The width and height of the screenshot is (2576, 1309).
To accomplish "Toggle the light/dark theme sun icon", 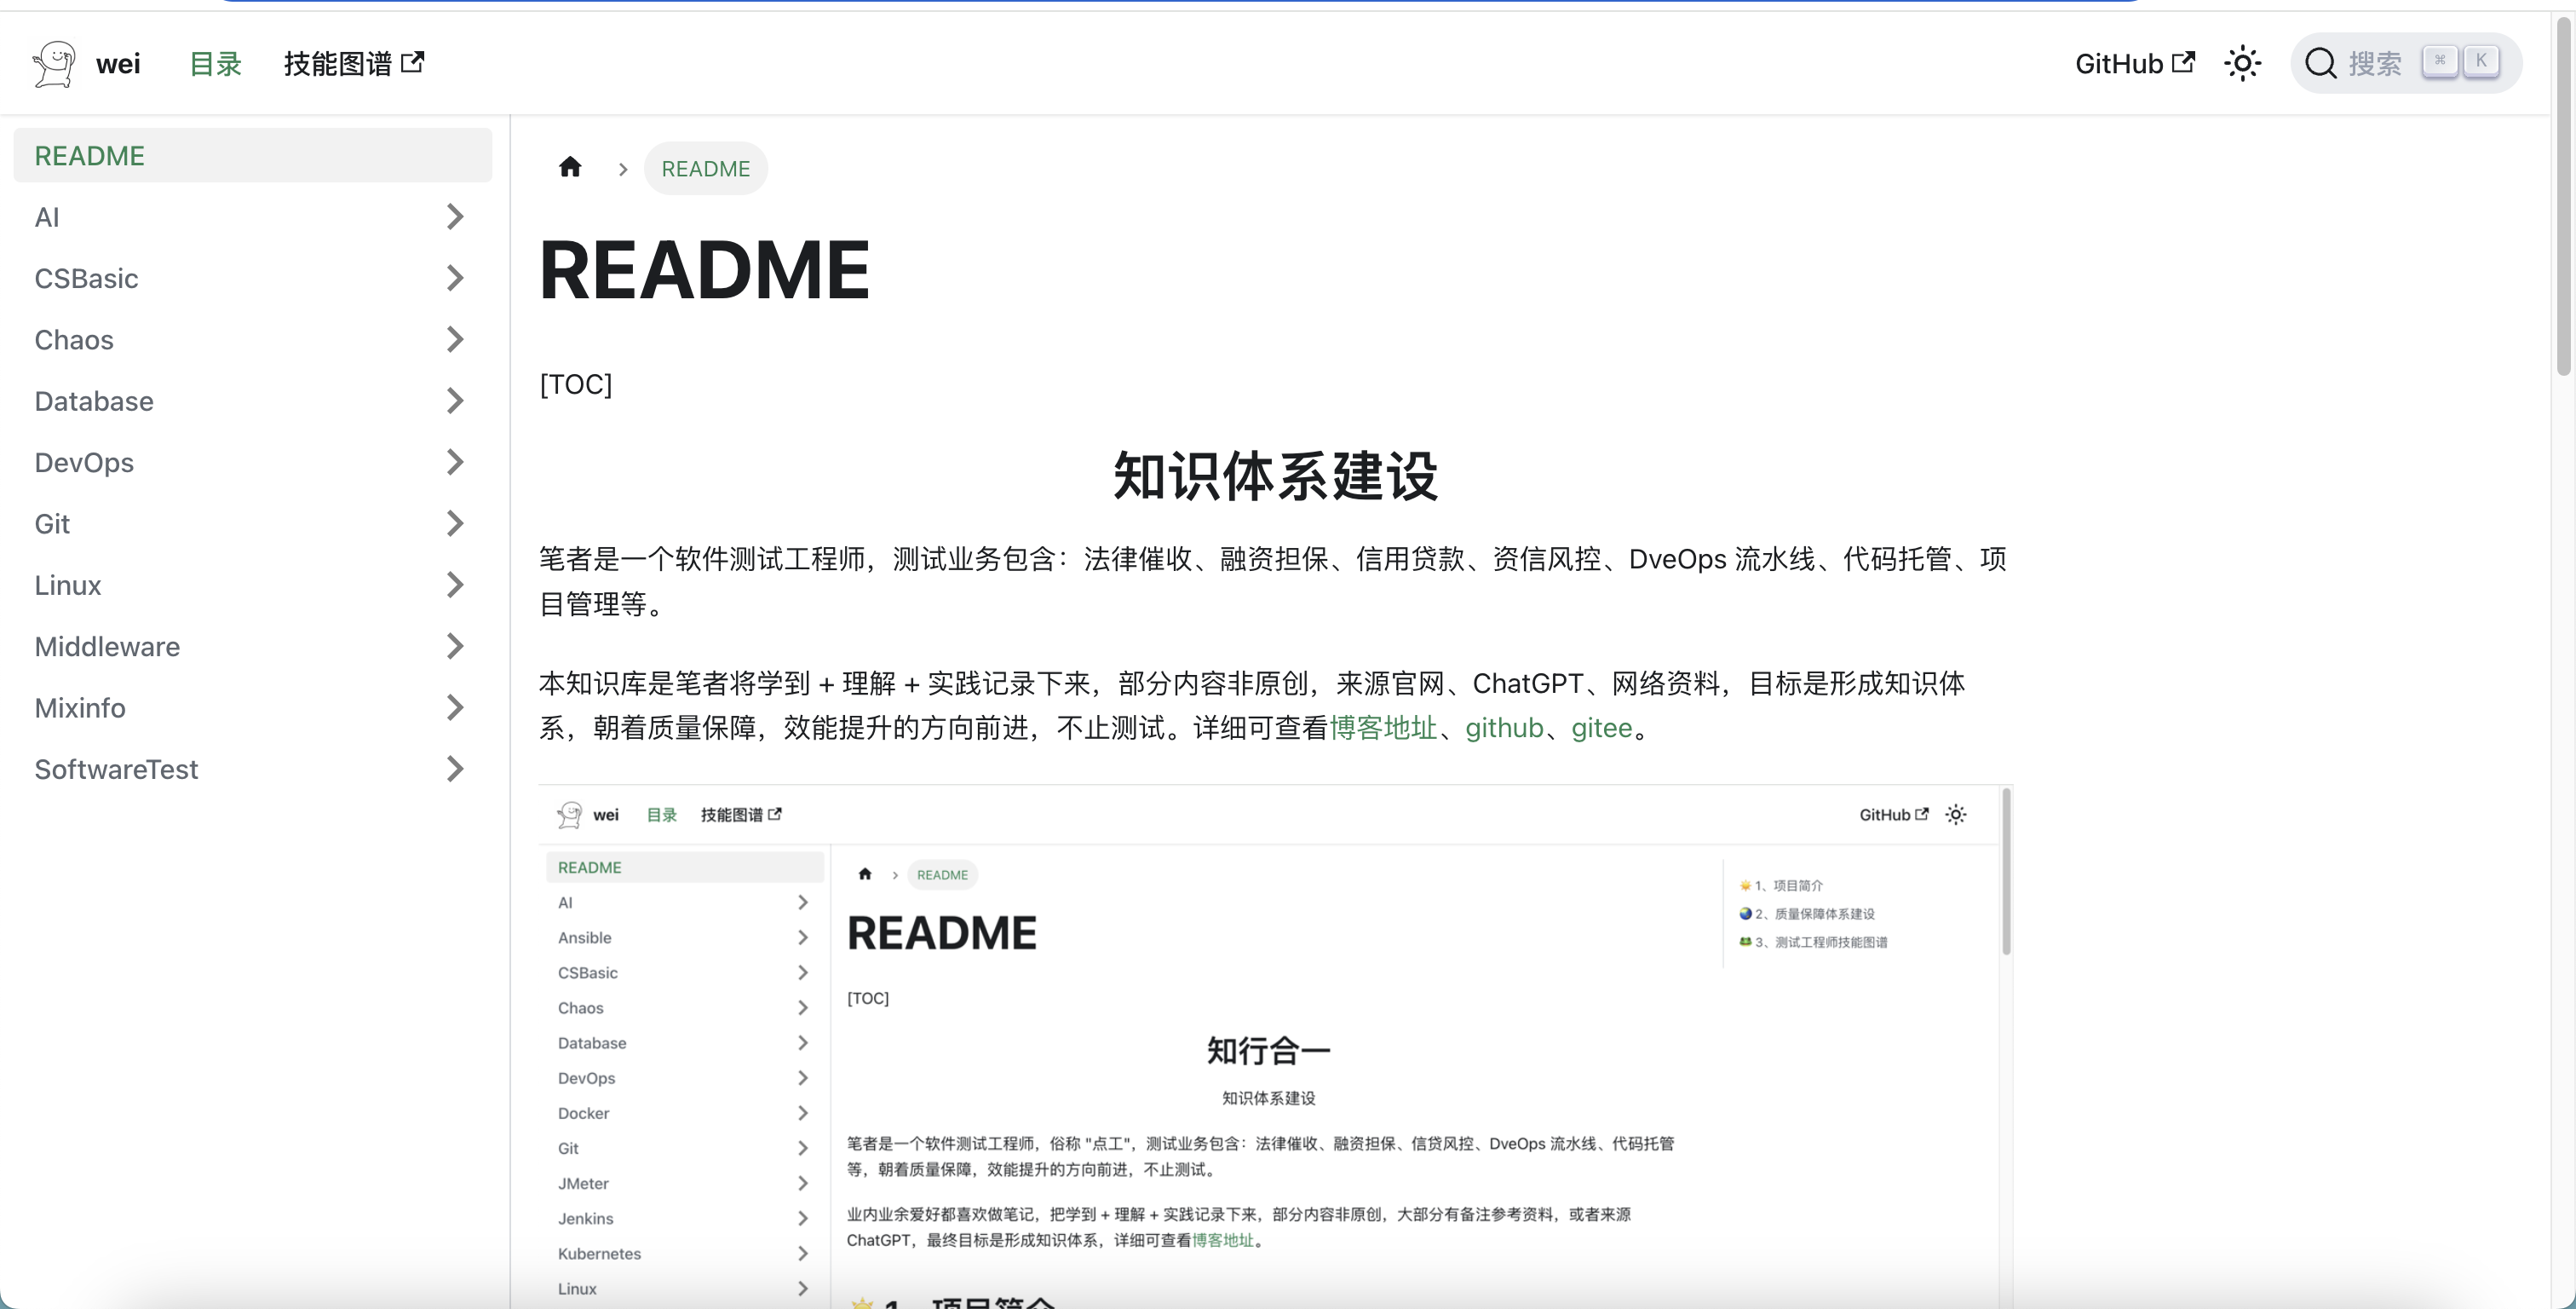I will 2243,64.
